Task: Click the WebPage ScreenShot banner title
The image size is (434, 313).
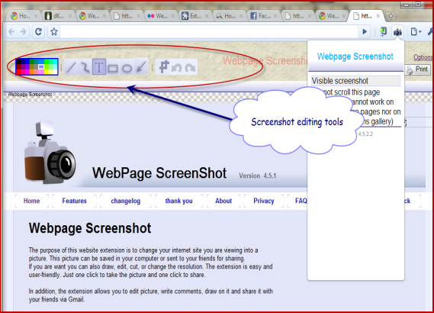Action: [x=159, y=173]
